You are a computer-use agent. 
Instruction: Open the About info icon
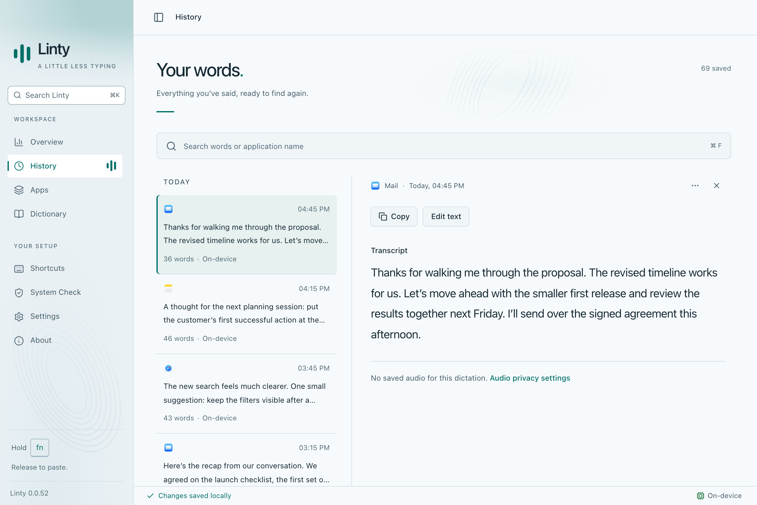coord(19,341)
